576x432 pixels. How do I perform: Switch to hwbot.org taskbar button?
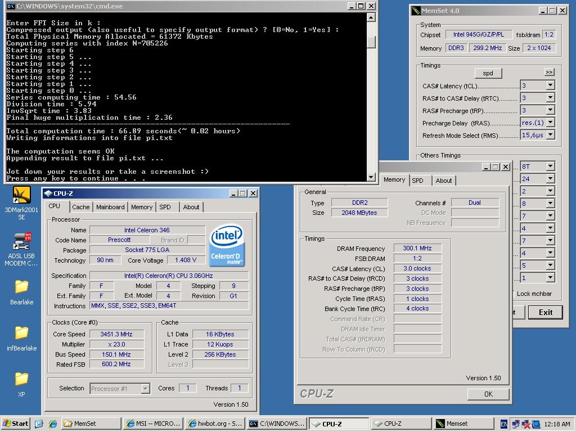pyautogui.click(x=215, y=424)
